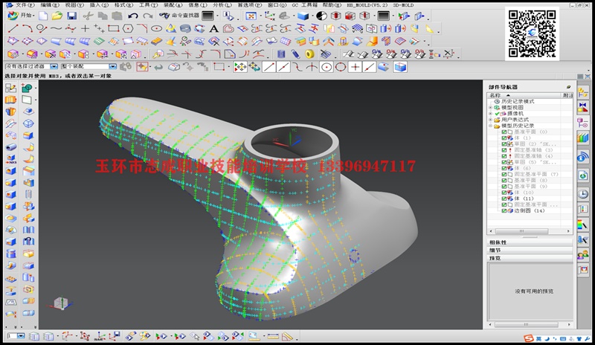Open the HB_MOULD(V5.2) menu

tap(367, 5)
